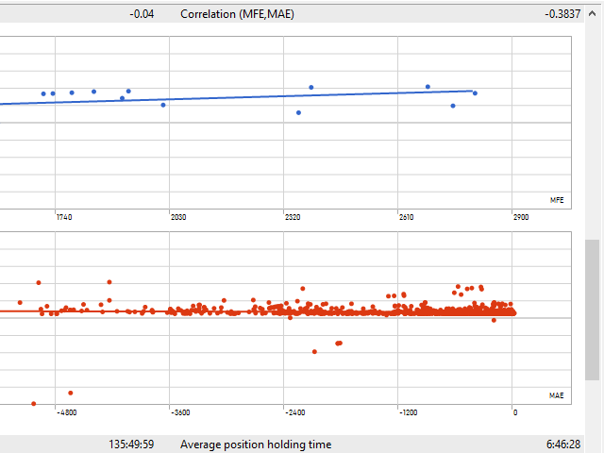Viewport: 604px width, 453px height.
Task: Select the -0.3837 correlation value
Action: 563,14
